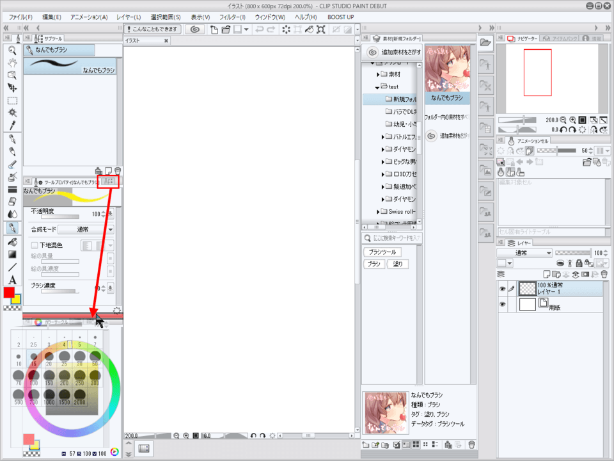614x461 pixels.
Task: Select the Eyedropper tool
Action: point(12,125)
